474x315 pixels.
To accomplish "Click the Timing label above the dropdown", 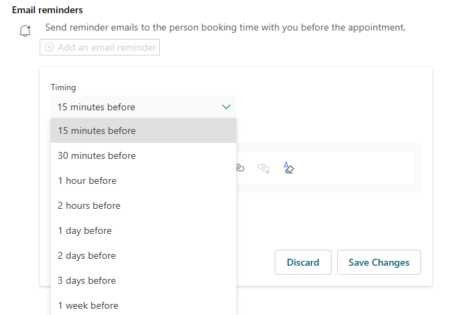I will (63, 87).
